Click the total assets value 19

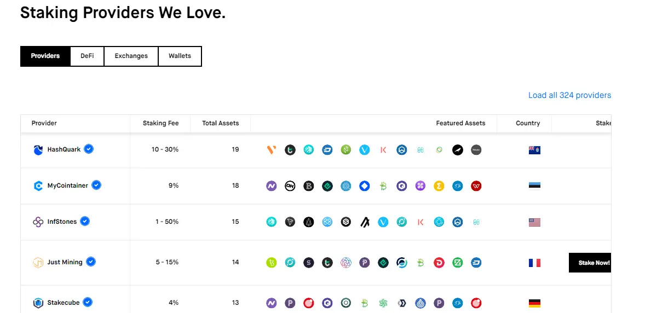point(235,149)
